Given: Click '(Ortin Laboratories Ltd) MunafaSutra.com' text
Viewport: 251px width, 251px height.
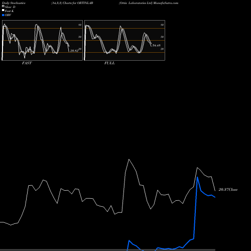Looking at the screenshot, I should pyautogui.click(x=149, y=3).
